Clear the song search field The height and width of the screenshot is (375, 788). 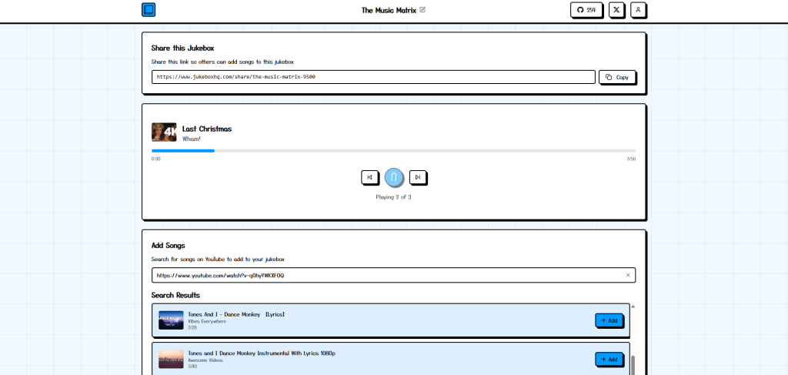[x=628, y=275]
